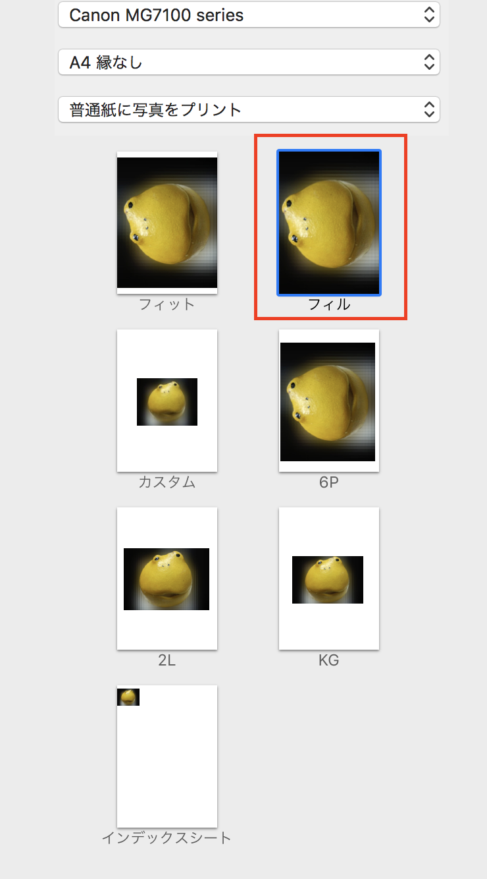Click the KG label under the preview

(x=329, y=660)
